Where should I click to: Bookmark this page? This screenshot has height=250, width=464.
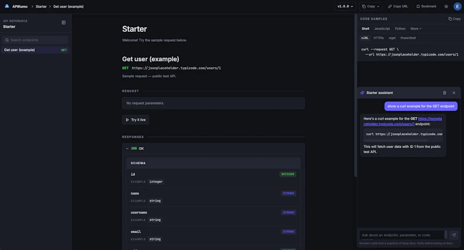pos(426,6)
